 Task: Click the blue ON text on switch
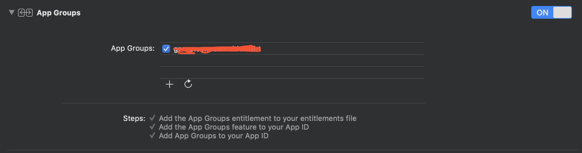click(542, 13)
